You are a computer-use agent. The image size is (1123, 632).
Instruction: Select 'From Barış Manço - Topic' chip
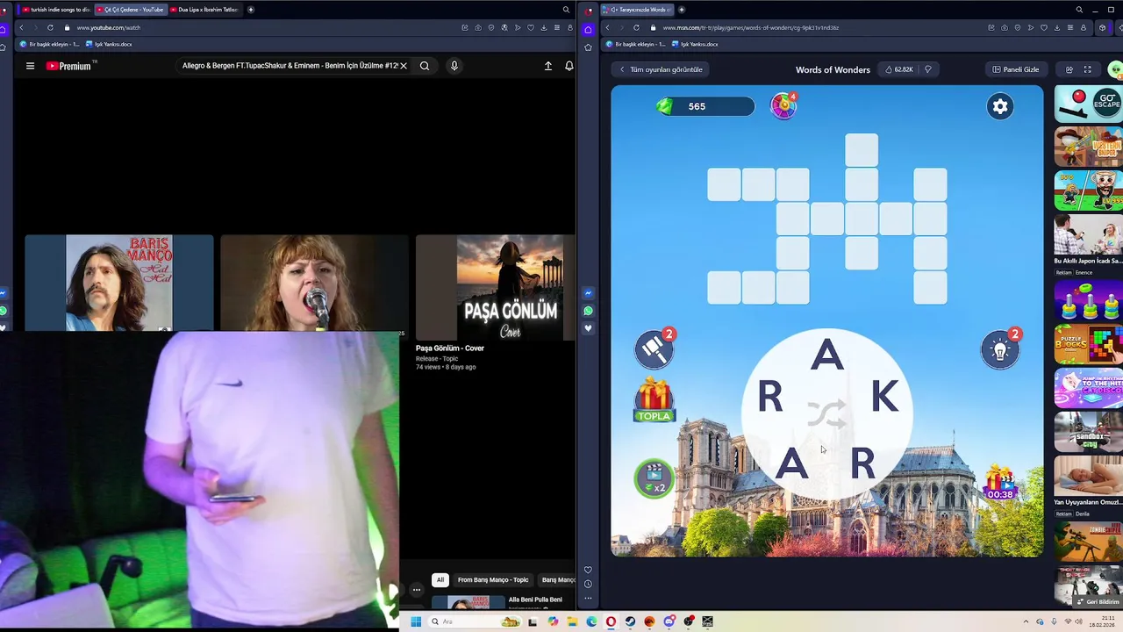[x=493, y=580]
